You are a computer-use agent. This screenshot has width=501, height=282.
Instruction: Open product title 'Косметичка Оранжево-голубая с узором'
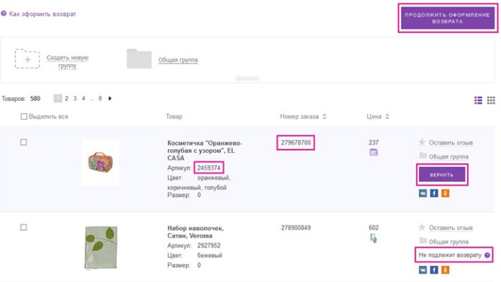(204, 150)
